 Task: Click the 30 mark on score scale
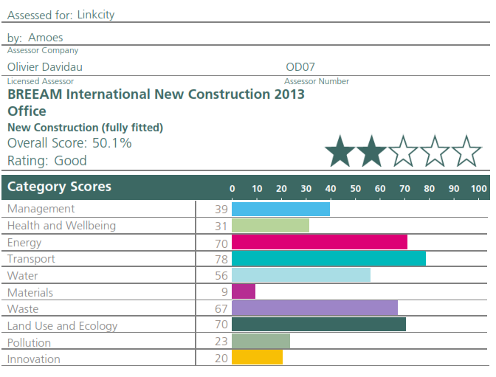[x=306, y=189]
